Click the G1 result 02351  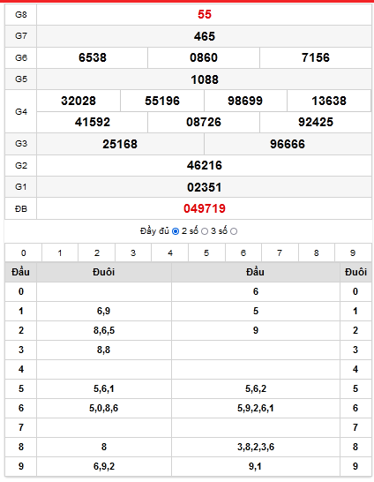(x=205, y=187)
